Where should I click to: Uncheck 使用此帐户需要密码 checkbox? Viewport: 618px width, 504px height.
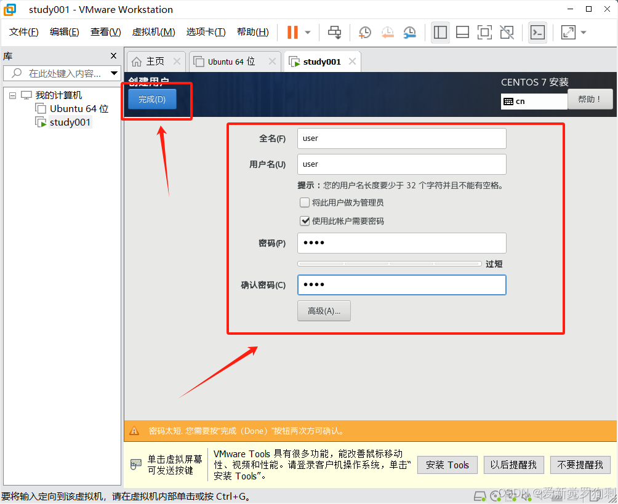pos(305,221)
